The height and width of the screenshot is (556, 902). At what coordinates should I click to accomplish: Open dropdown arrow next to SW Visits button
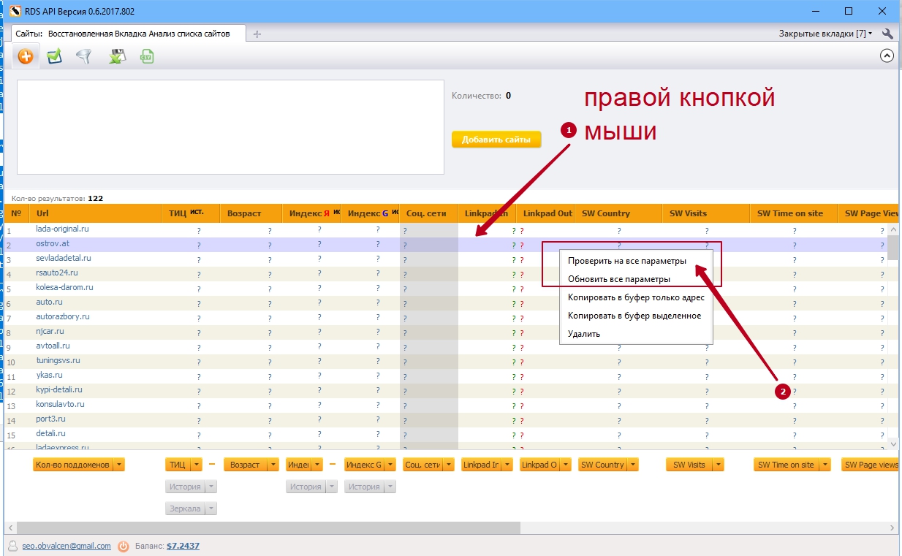719,465
